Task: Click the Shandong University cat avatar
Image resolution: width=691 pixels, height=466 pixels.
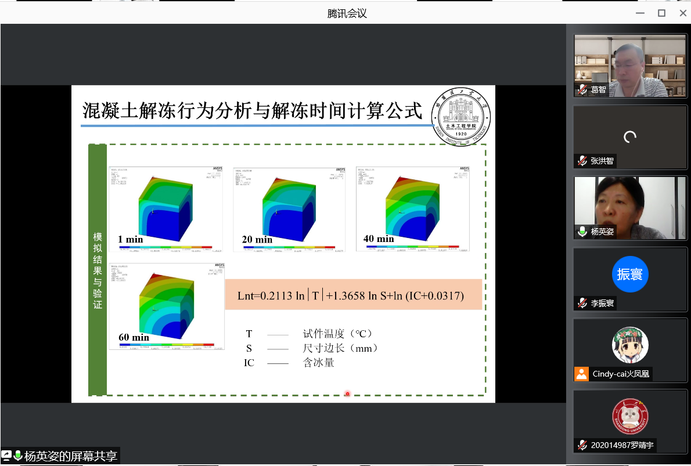Action: pos(630,416)
